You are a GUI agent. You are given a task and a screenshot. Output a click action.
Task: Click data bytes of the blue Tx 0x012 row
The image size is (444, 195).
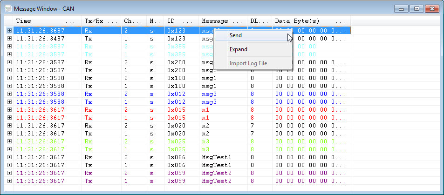[x=310, y=101]
